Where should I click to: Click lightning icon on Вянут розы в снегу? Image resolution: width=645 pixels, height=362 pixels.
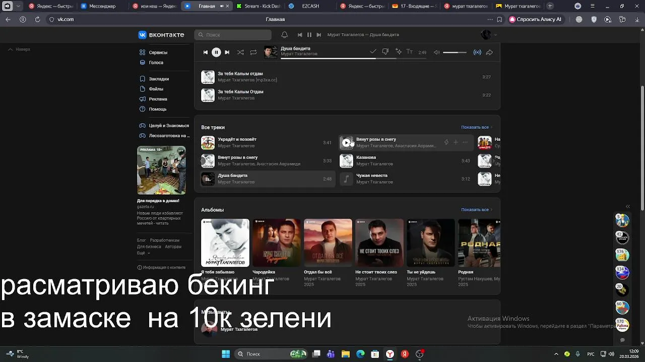click(x=446, y=142)
